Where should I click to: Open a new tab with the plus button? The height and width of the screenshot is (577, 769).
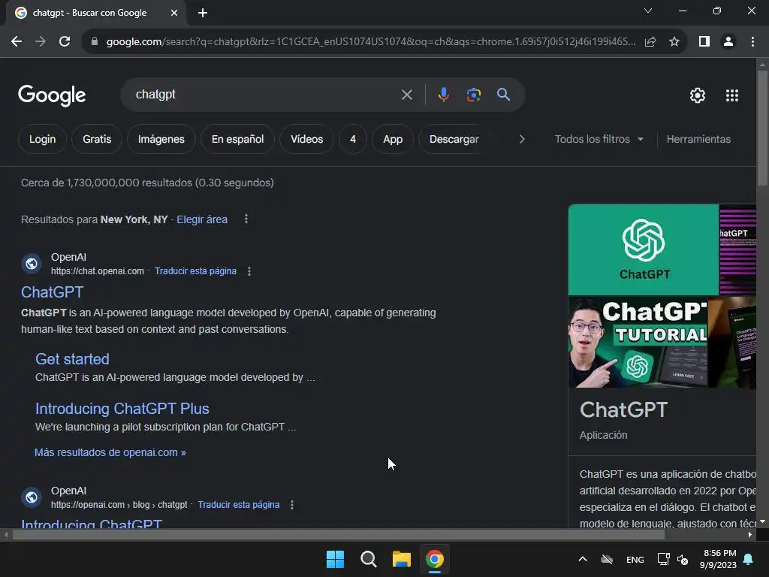[x=203, y=13]
